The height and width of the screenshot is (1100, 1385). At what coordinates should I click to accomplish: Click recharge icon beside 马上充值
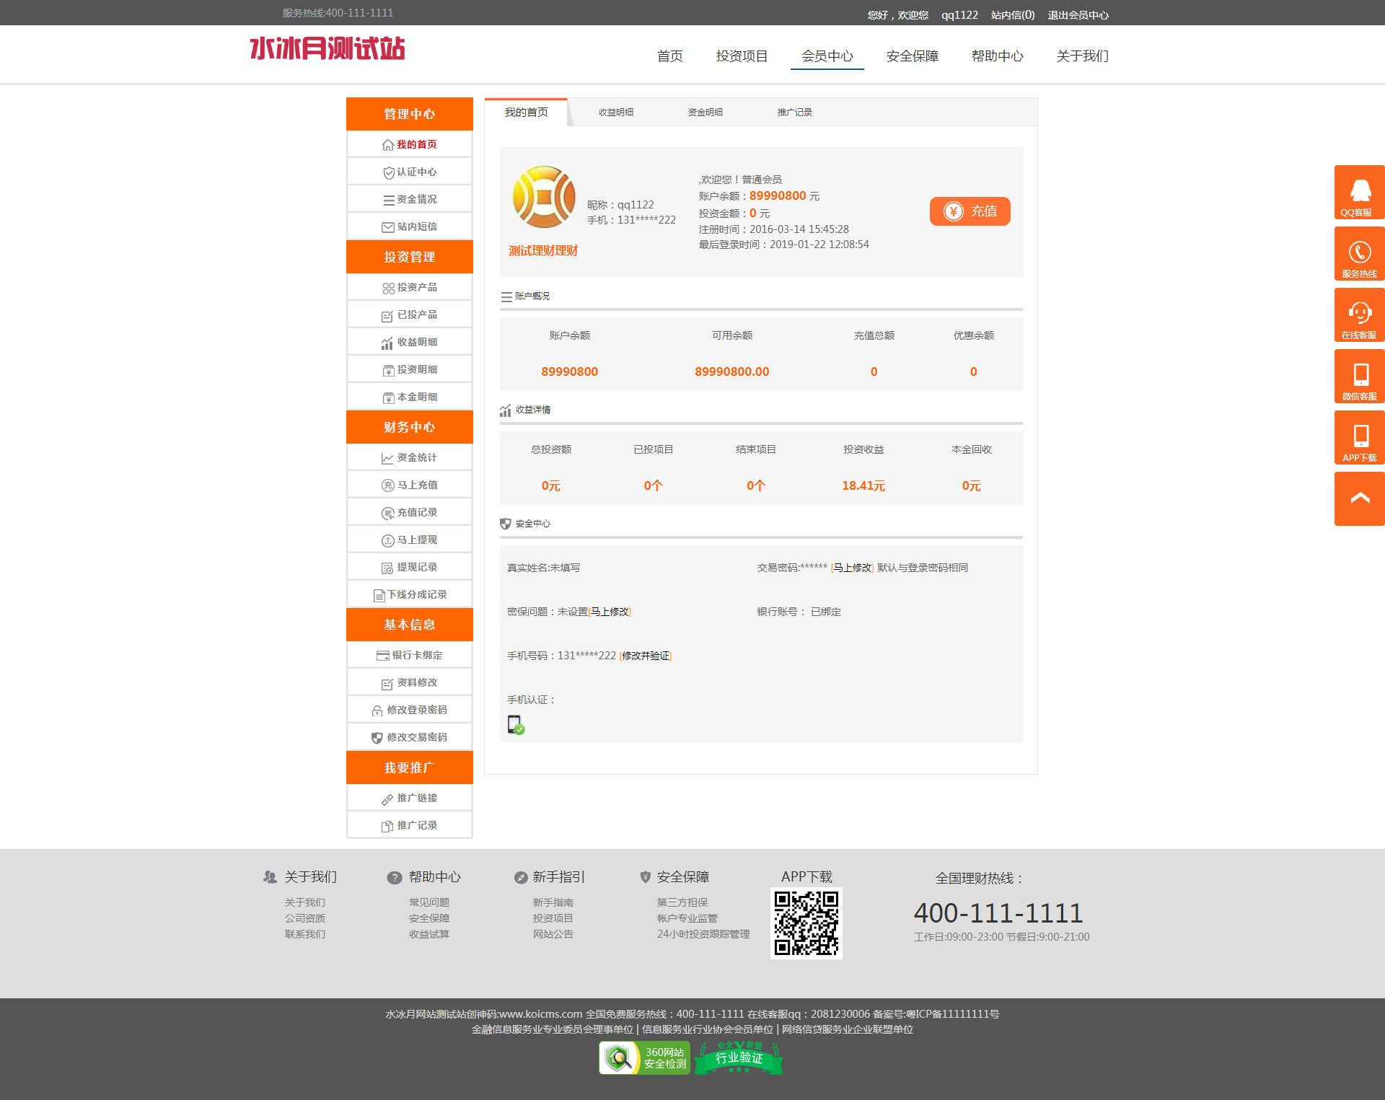click(x=388, y=485)
